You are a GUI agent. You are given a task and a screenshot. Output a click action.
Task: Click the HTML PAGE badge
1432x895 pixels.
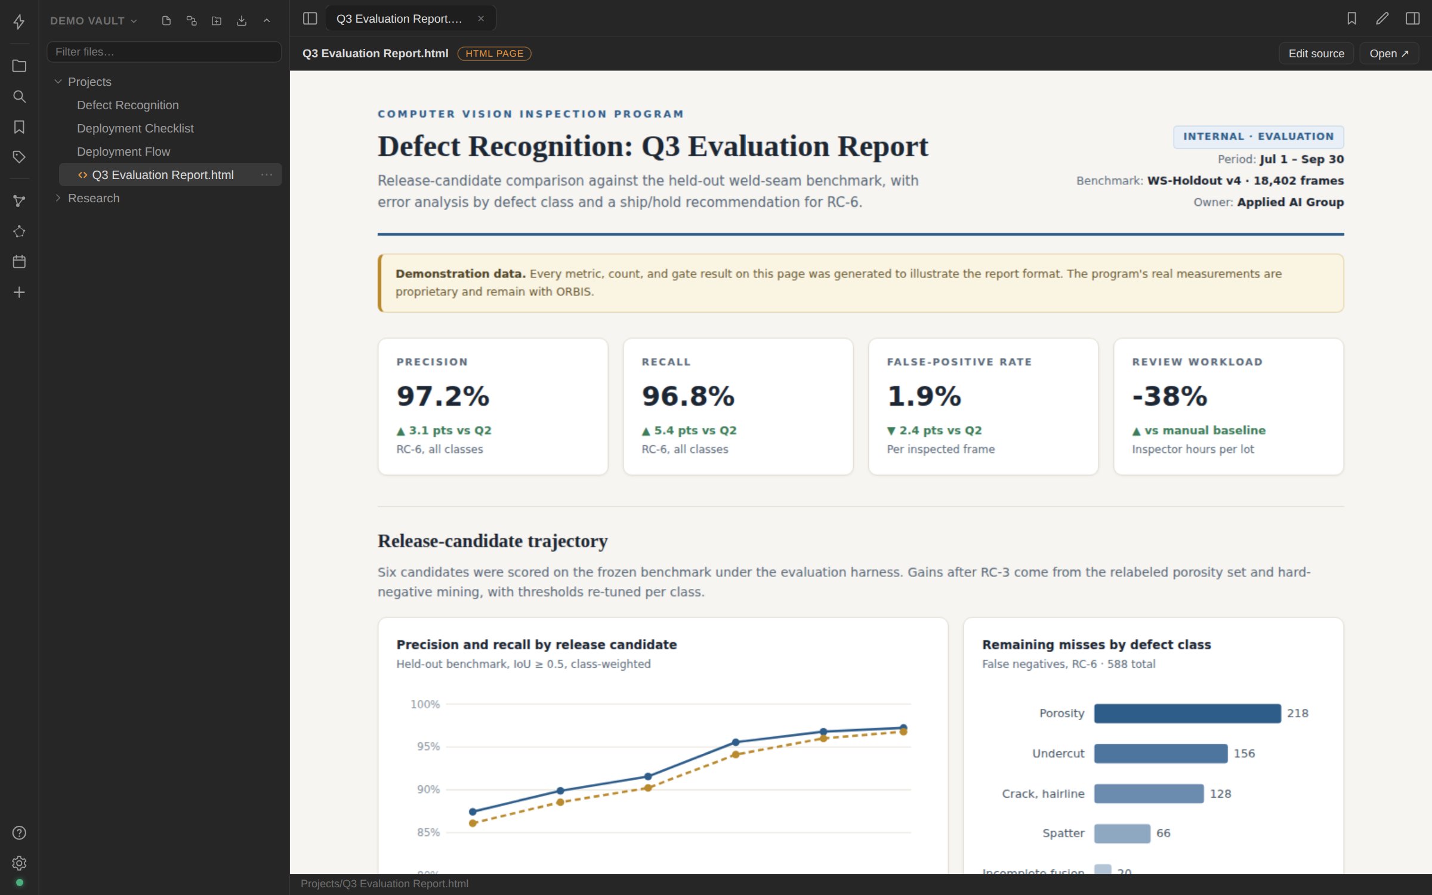point(494,53)
